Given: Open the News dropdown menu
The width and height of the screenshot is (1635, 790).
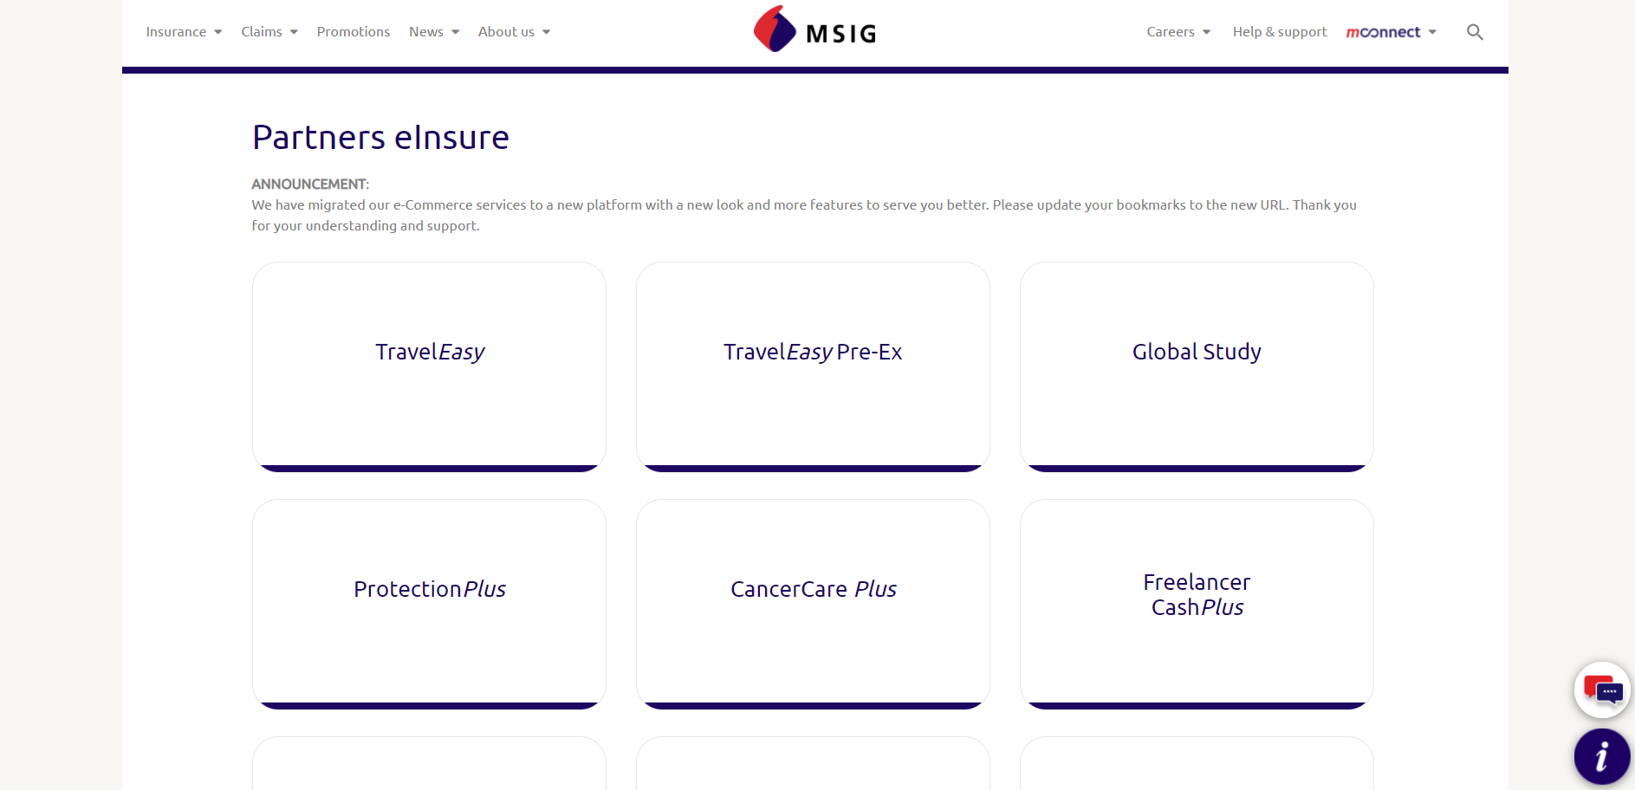Looking at the screenshot, I should (x=434, y=32).
